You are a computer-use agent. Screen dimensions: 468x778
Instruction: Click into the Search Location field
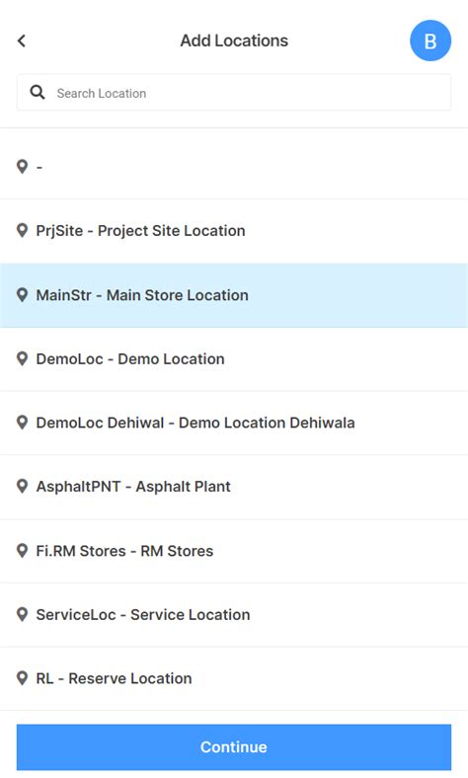pyautogui.click(x=234, y=93)
